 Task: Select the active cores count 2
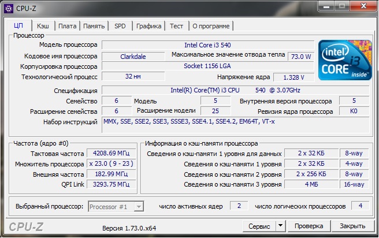pyautogui.click(x=239, y=206)
